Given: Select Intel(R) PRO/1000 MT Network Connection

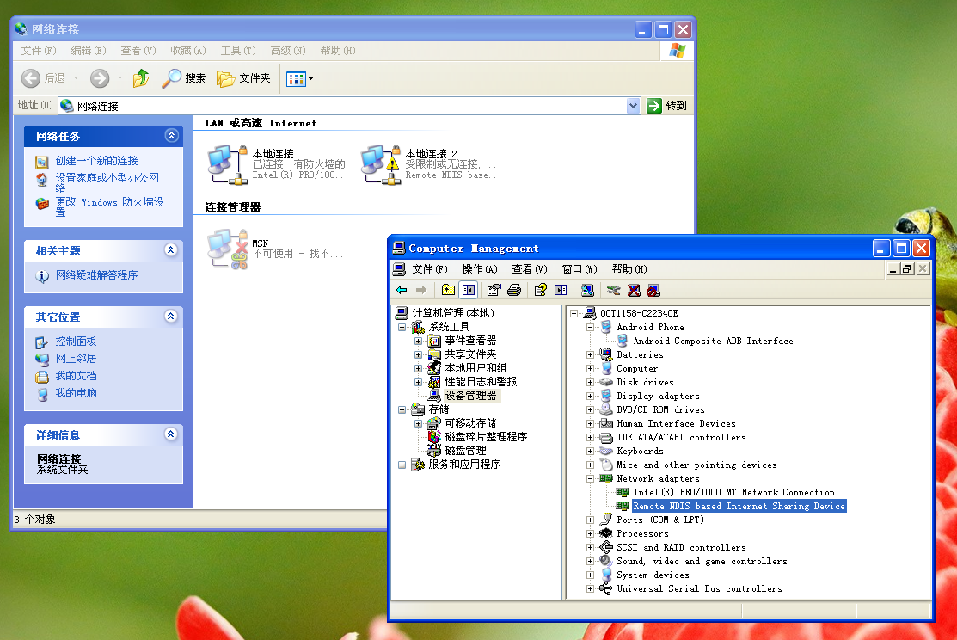Looking at the screenshot, I should click(x=733, y=492).
